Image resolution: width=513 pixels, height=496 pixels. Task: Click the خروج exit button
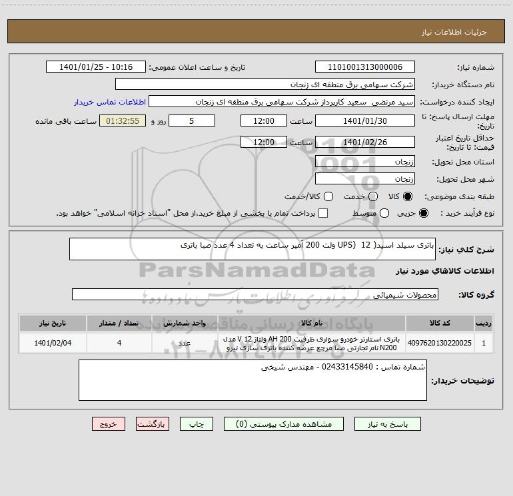109,424
